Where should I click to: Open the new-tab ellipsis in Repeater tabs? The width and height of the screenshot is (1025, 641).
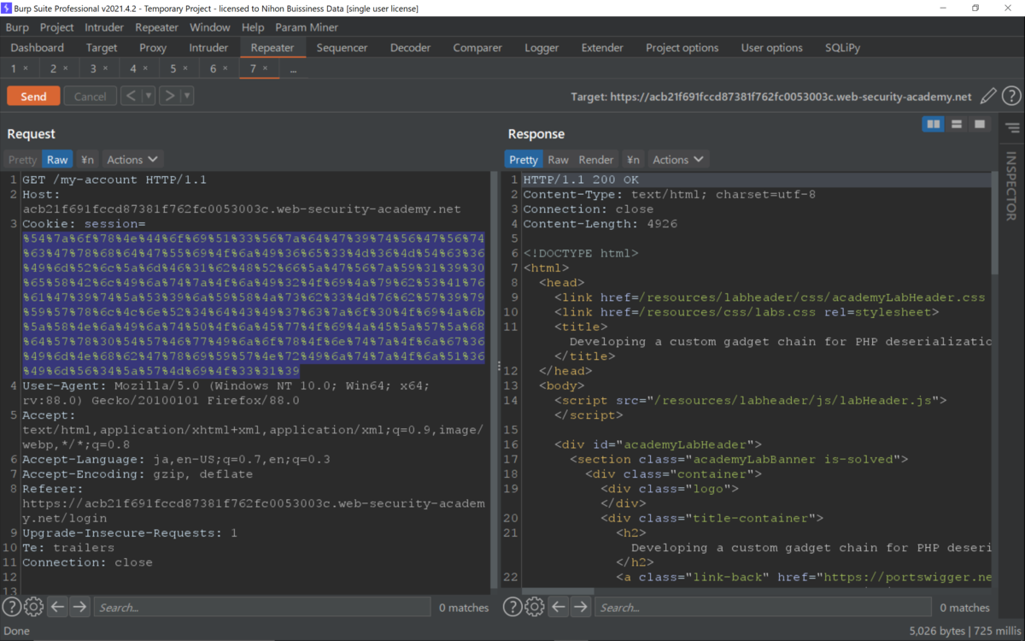[x=293, y=68]
